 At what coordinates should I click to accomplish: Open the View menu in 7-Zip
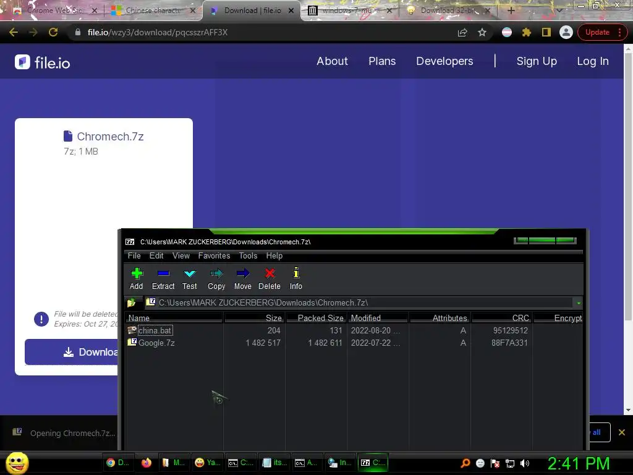click(x=181, y=255)
